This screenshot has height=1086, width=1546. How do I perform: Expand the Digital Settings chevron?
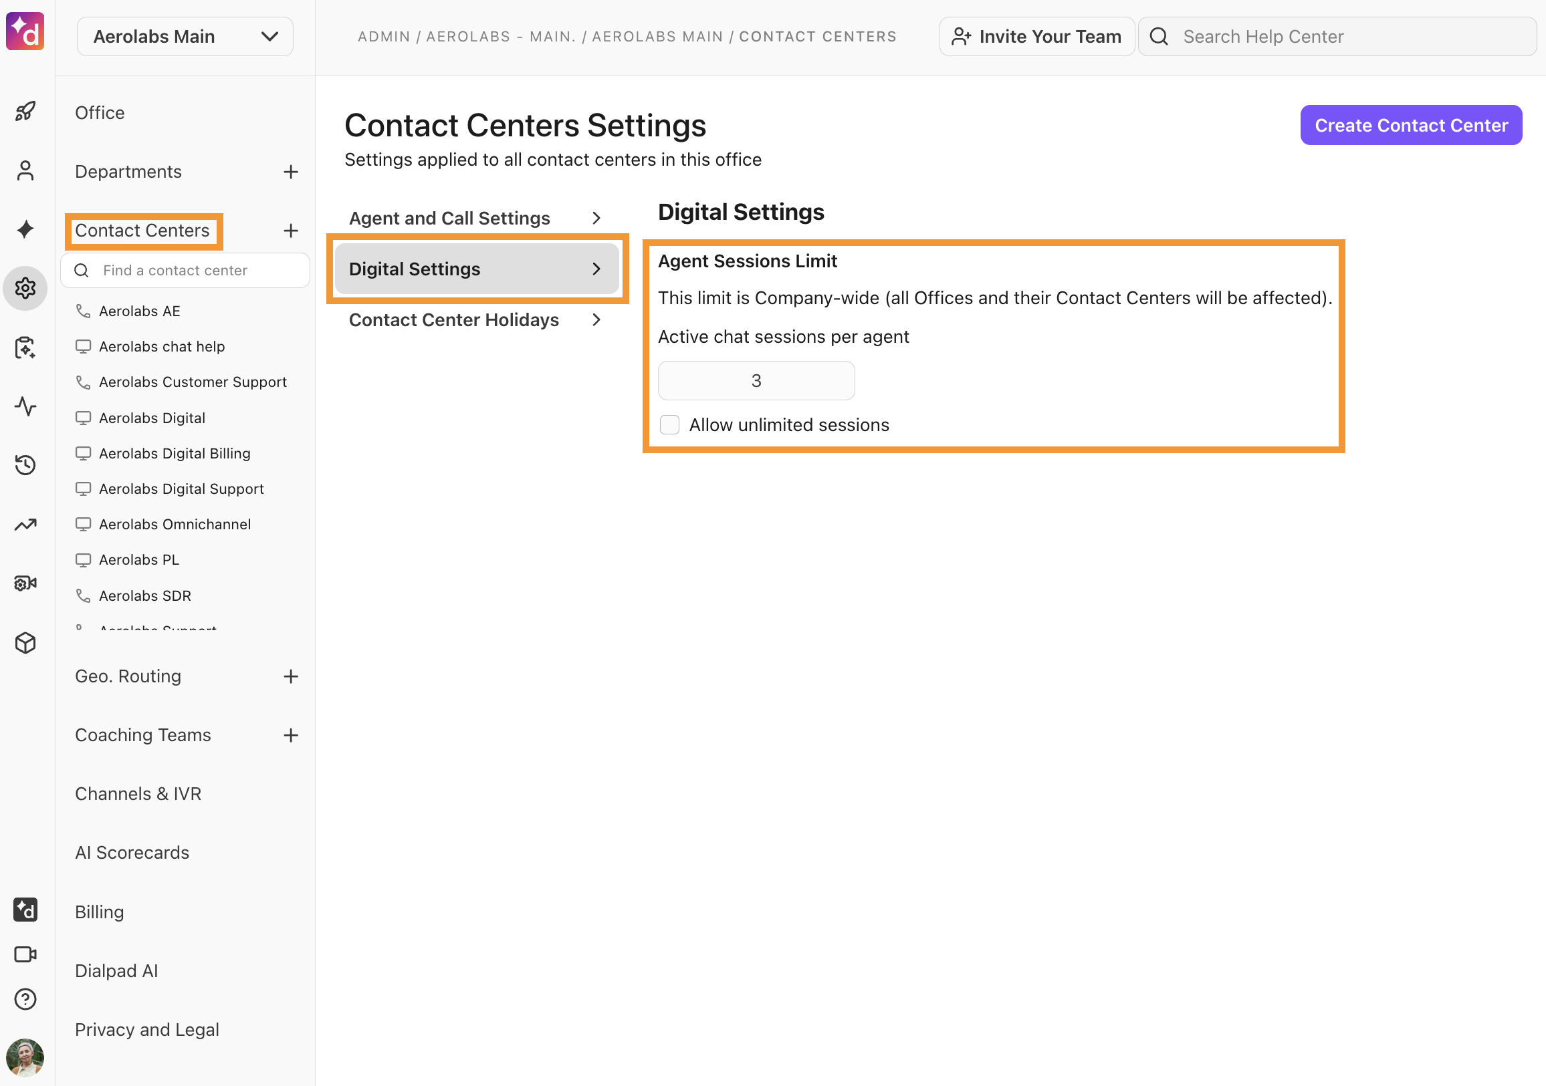596,269
